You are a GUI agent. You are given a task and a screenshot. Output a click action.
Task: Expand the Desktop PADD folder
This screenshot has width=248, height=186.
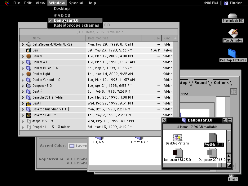tap(23, 115)
